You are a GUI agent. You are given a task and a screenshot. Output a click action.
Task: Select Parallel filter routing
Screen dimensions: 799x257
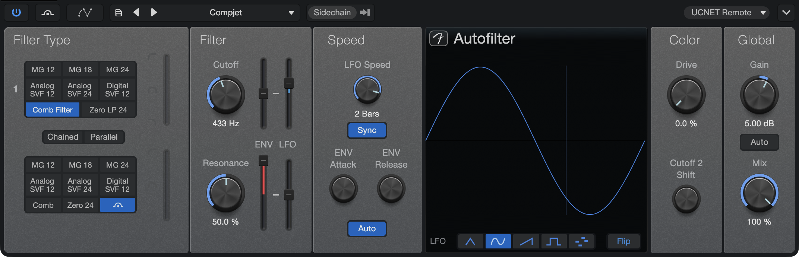click(104, 137)
